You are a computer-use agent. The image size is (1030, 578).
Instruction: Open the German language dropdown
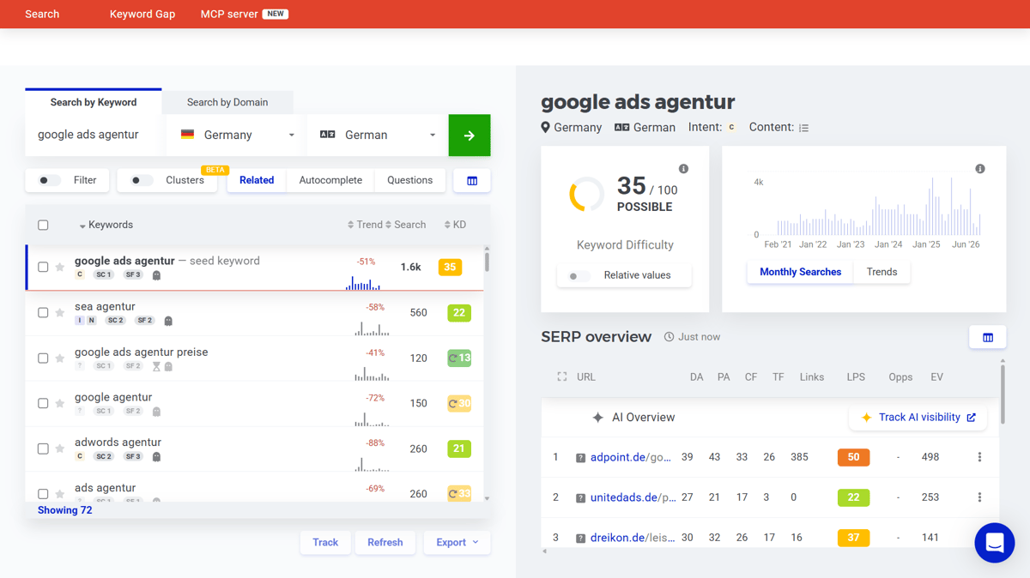pyautogui.click(x=378, y=135)
